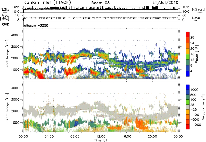Image resolution: width=206 pixels, height=142 pixels.
Task: Select the light green power color bar segment
Action: 188,57
